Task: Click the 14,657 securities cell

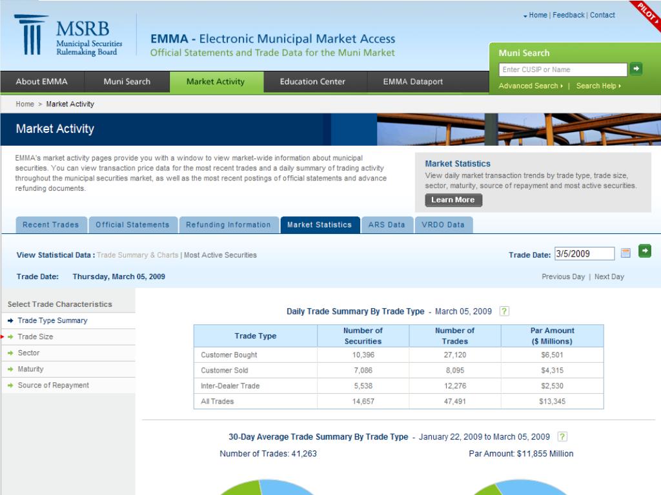Action: pos(363,402)
